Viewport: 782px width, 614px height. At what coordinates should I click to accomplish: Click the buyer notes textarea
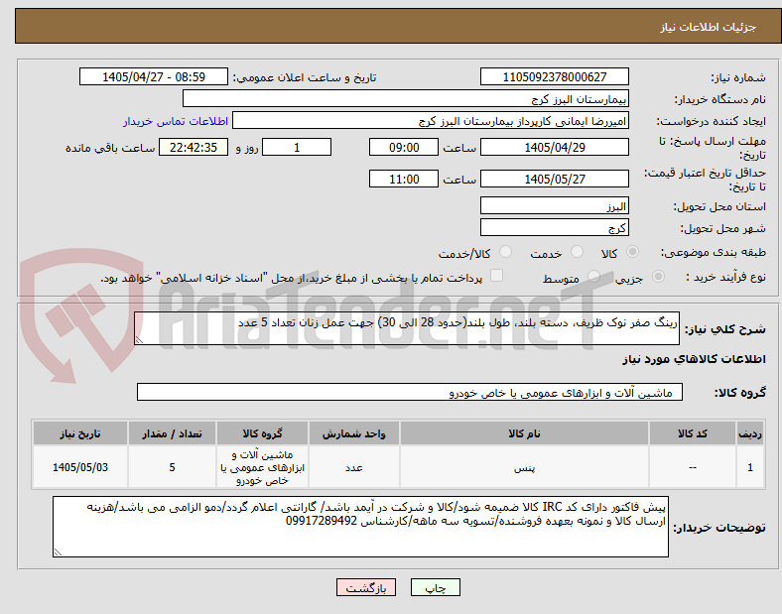360,527
